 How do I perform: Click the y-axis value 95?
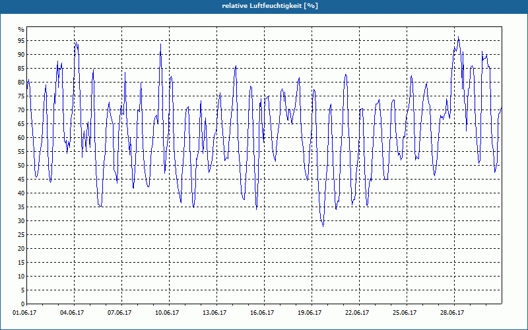(21, 41)
